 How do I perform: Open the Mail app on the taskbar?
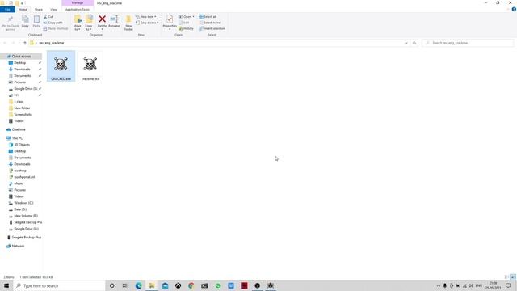click(x=165, y=285)
